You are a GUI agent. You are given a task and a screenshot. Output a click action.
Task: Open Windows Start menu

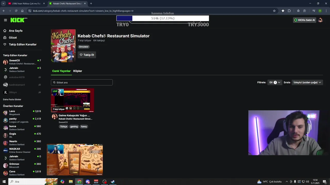(x=4, y=182)
